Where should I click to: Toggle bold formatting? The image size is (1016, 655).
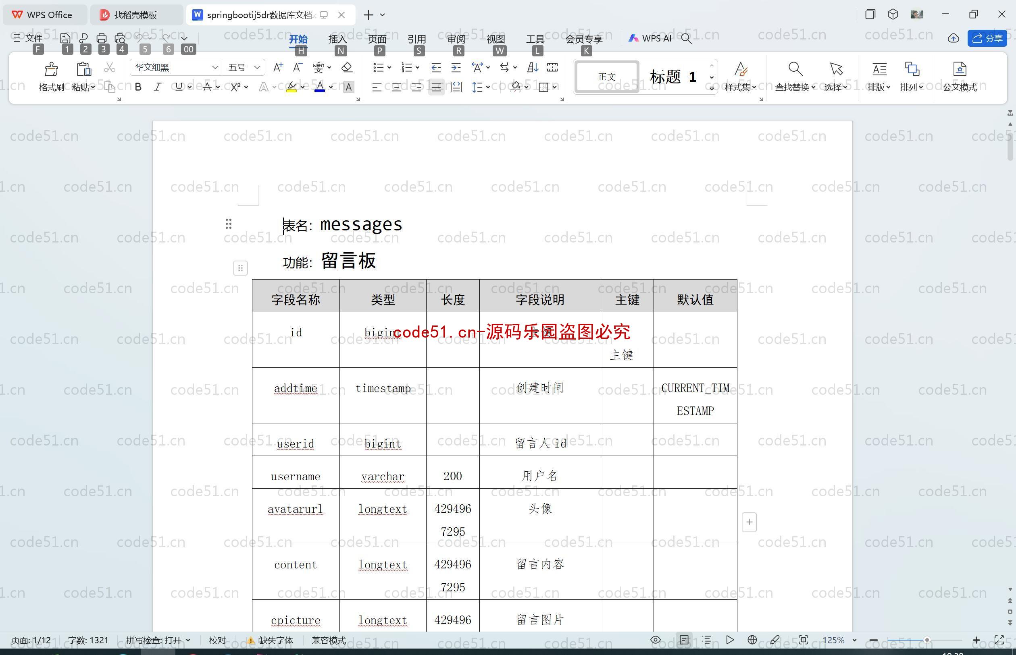pos(138,87)
